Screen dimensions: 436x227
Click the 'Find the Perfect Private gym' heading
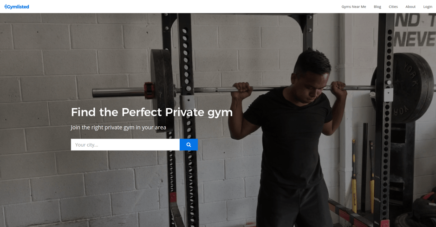[151, 112]
